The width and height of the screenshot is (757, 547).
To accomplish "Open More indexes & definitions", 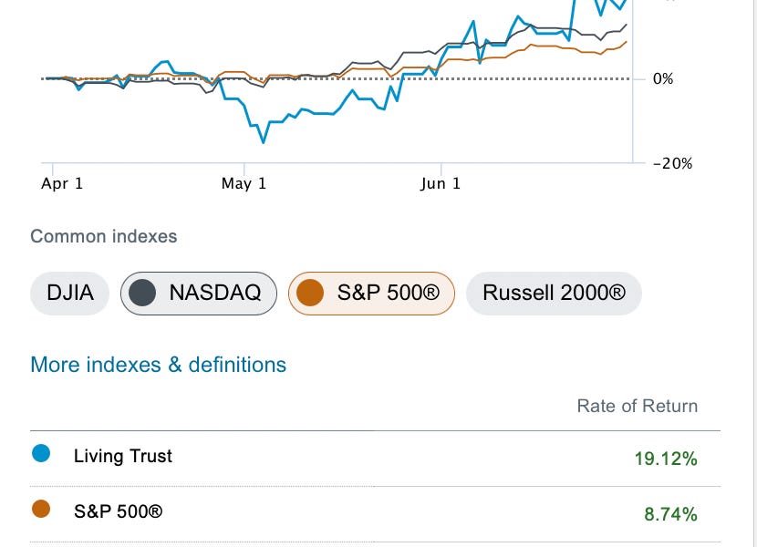I will [159, 364].
